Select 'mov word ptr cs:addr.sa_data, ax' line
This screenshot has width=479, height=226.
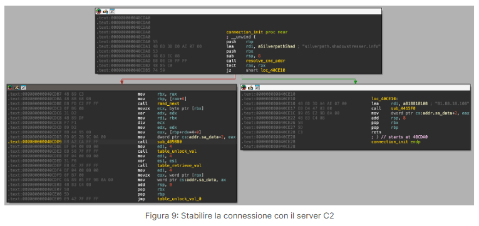point(182,180)
